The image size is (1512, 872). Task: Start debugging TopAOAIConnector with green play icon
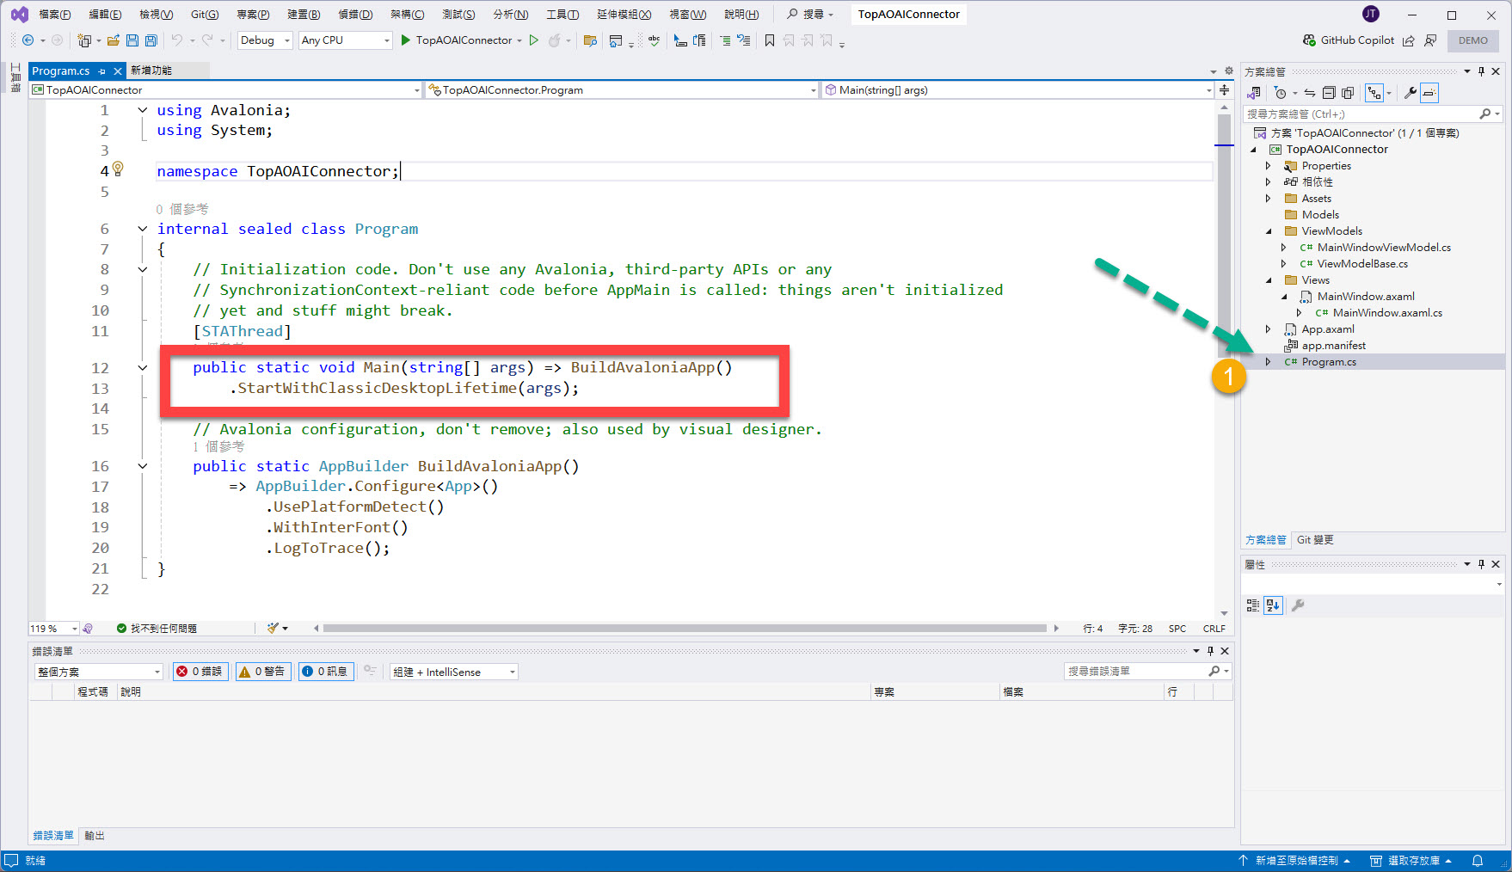[406, 40]
